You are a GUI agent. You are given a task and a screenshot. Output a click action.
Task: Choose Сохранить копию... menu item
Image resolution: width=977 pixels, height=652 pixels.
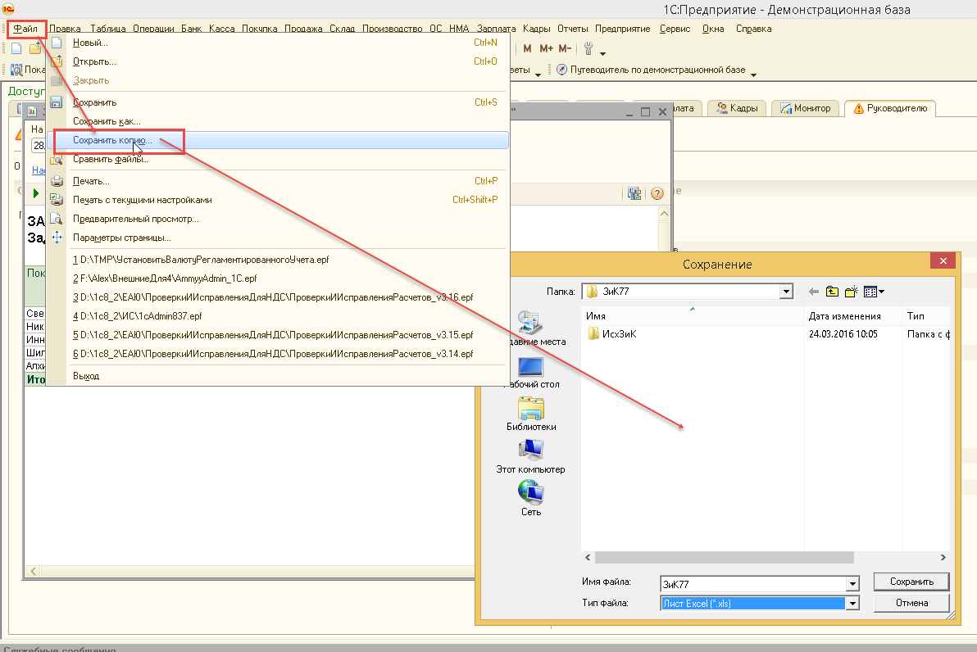point(278,140)
